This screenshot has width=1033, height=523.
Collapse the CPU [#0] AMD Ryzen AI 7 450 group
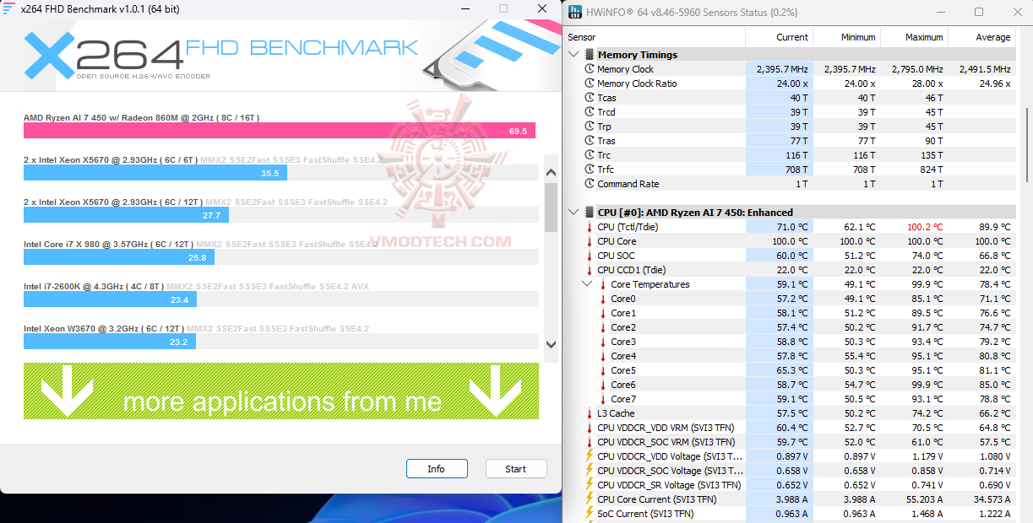click(x=574, y=213)
